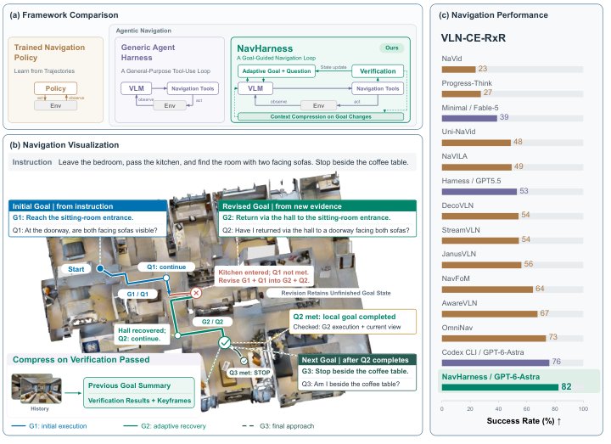The width and height of the screenshot is (611, 444).
Task: Click the large green checkmark circle on the route
Action: [224, 343]
